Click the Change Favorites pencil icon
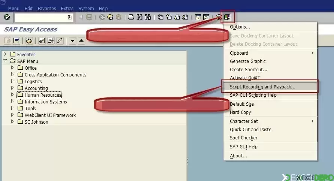 (60, 40)
